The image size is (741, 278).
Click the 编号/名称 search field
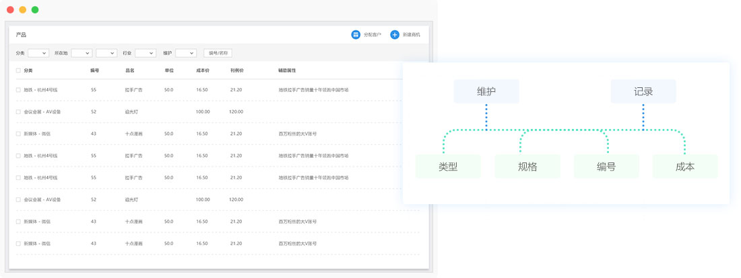pos(218,53)
